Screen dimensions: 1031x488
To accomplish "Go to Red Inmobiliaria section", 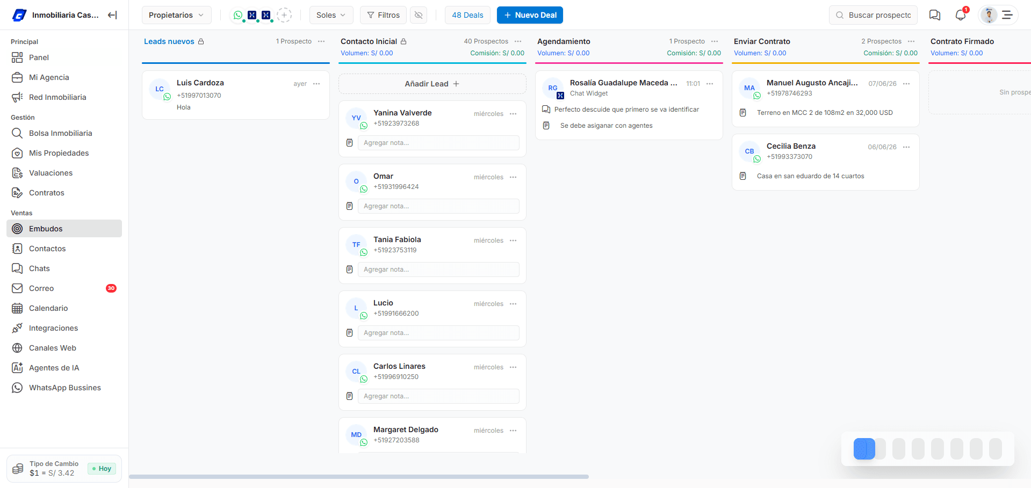I will pos(64,97).
